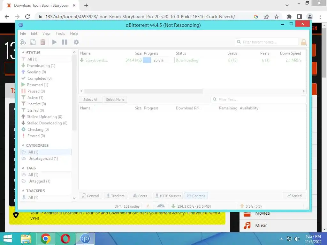Open a new Chrome tab
The height and width of the screenshot is (245, 327).
click(x=86, y=6)
